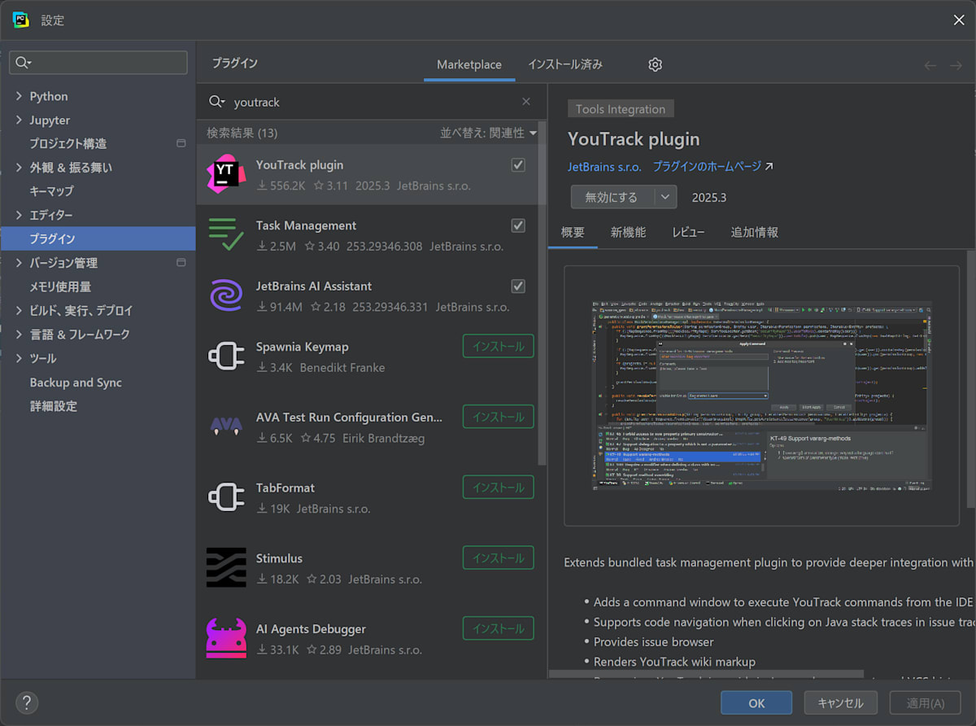Select the 追加情報 tab

pos(754,232)
